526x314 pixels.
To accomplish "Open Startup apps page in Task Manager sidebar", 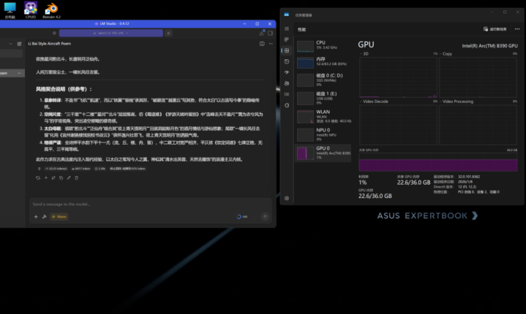I will (x=287, y=72).
